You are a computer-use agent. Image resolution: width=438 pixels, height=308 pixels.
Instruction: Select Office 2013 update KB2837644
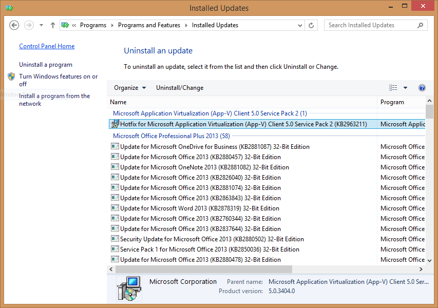[267, 229]
